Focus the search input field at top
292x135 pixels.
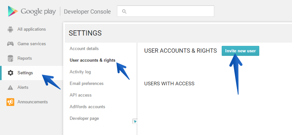(169, 11)
